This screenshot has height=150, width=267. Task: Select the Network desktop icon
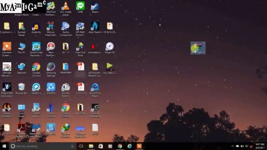(21, 68)
